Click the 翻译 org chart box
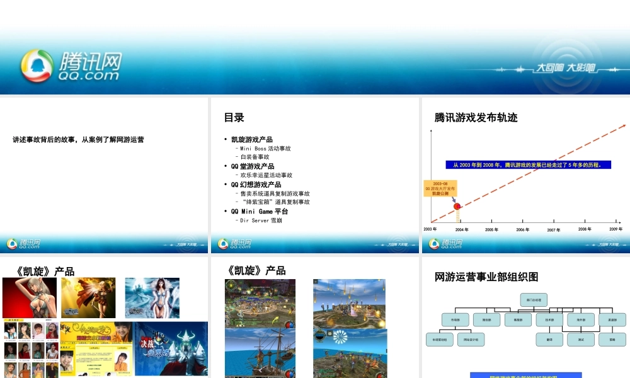The width and height of the screenshot is (630, 378). (549, 340)
